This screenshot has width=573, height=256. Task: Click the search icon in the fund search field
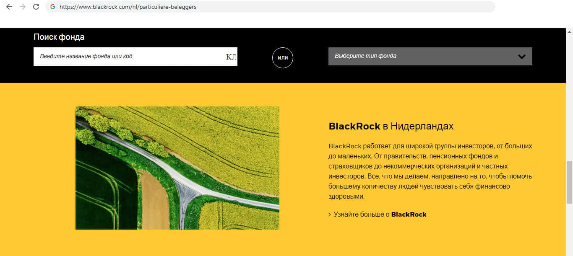(231, 57)
